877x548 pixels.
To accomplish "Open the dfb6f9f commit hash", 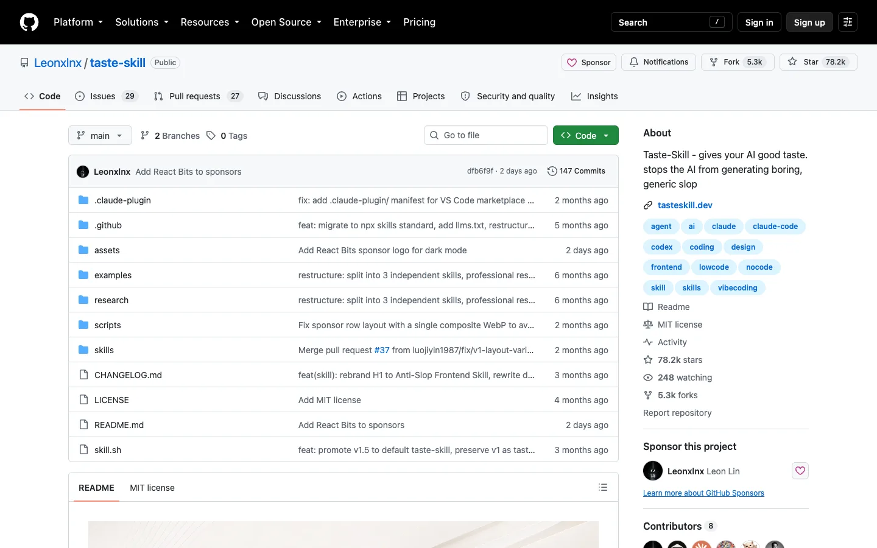I will pyautogui.click(x=480, y=171).
